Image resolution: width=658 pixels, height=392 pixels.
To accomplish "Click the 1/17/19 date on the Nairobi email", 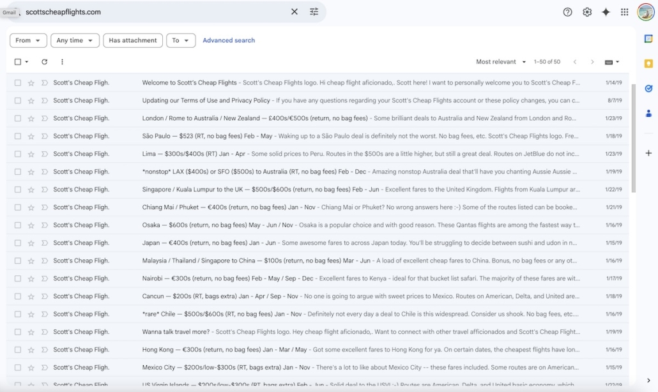I will [x=614, y=278].
